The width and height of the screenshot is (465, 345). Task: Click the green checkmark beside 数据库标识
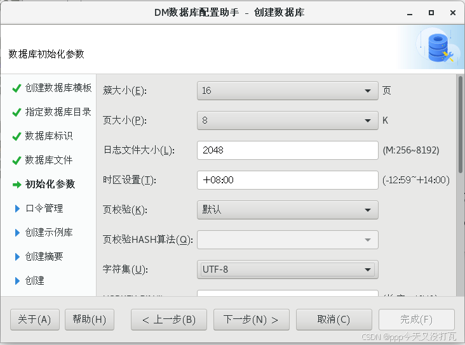click(17, 136)
